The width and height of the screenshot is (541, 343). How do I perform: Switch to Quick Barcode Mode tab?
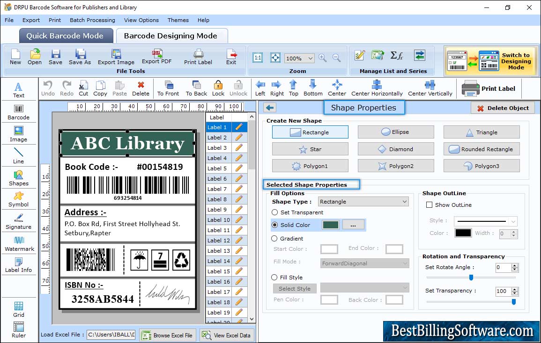click(x=65, y=36)
